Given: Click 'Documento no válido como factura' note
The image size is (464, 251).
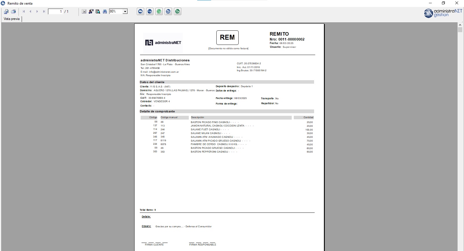Looking at the screenshot, I should 229,48.
